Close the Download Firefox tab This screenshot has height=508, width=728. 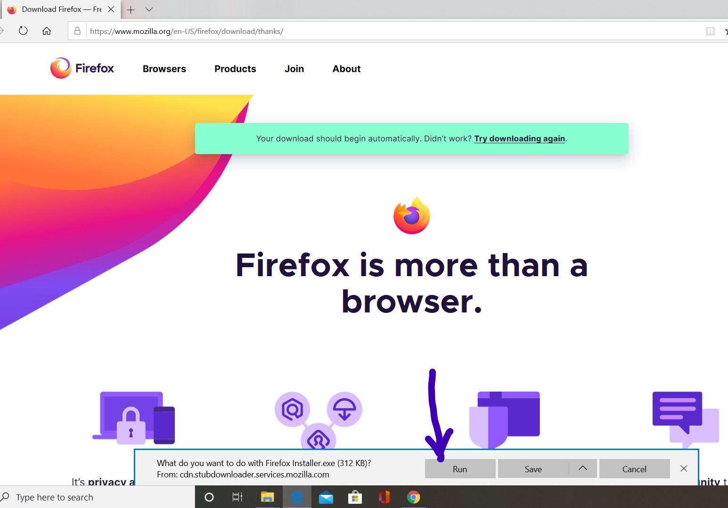[111, 9]
